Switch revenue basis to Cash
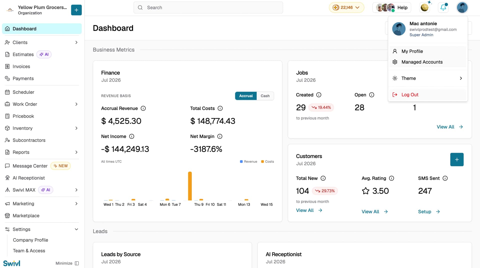The image size is (480, 268). pyautogui.click(x=265, y=96)
